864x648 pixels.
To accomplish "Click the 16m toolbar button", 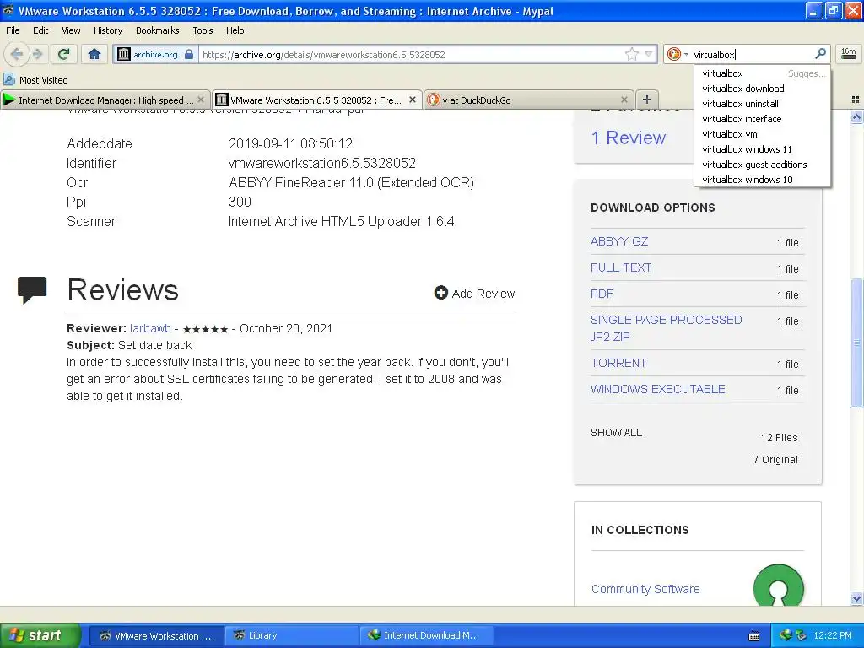I will (x=849, y=53).
